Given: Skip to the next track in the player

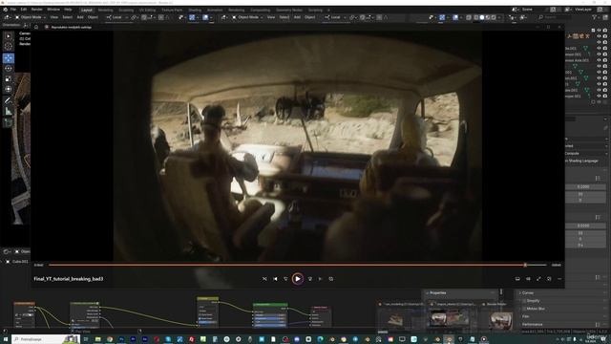Looking at the screenshot, I should coord(321,279).
